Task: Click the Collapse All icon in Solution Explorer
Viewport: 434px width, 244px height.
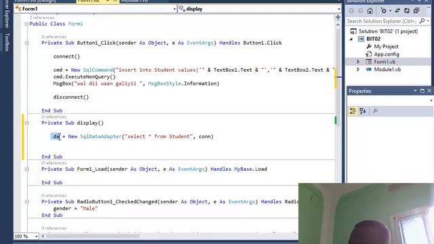Action: coord(416,11)
